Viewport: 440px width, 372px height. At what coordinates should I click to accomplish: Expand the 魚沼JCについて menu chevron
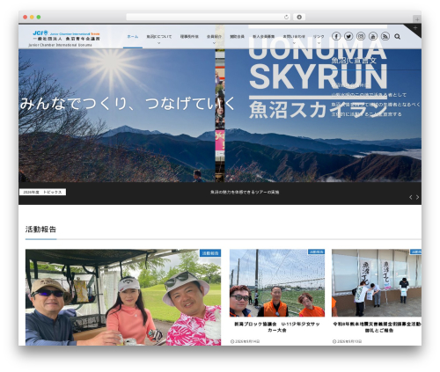pyautogui.click(x=159, y=43)
